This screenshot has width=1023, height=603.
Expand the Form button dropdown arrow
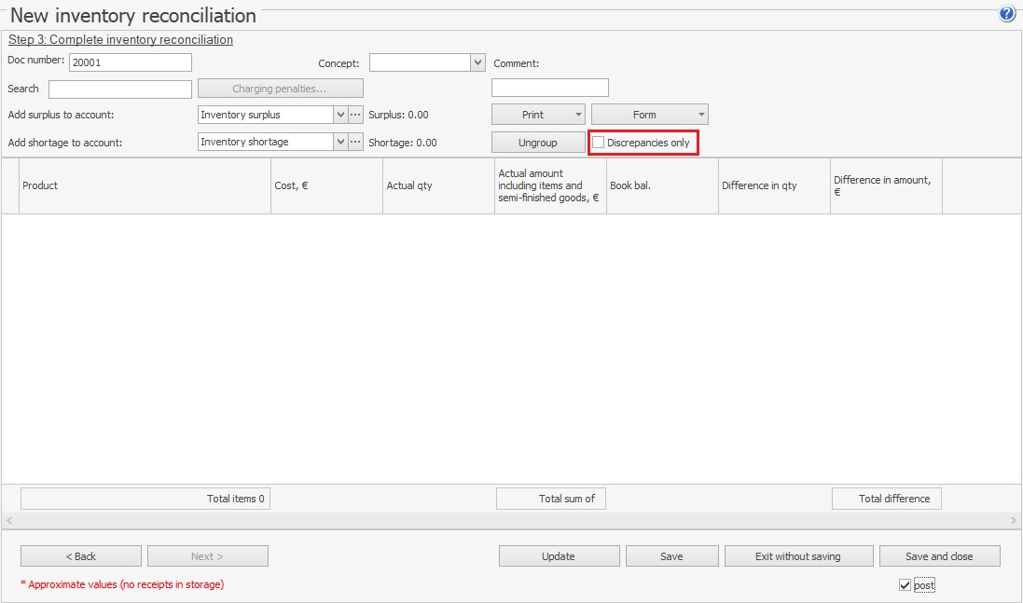701,115
